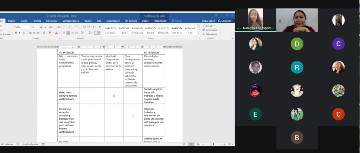
Task: Open the Revisar tab
Action: pos(88,21)
